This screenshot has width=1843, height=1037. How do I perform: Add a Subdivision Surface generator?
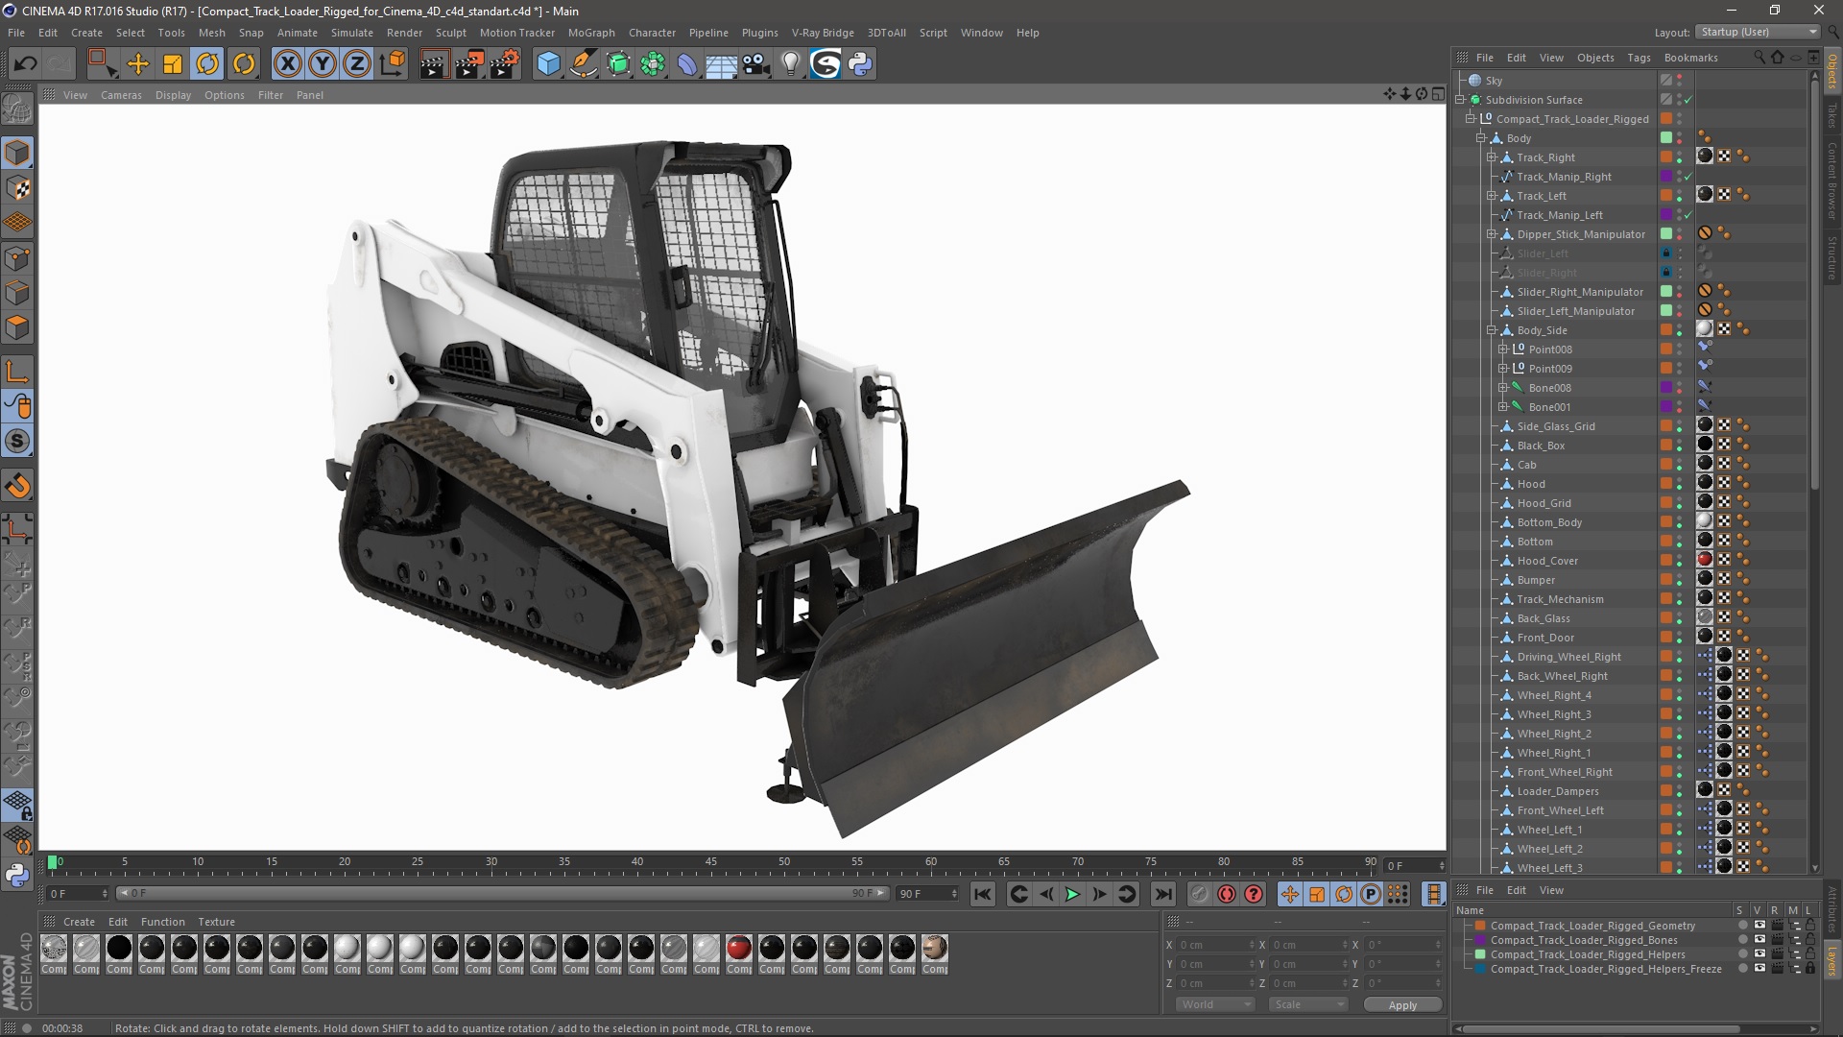[x=618, y=64]
